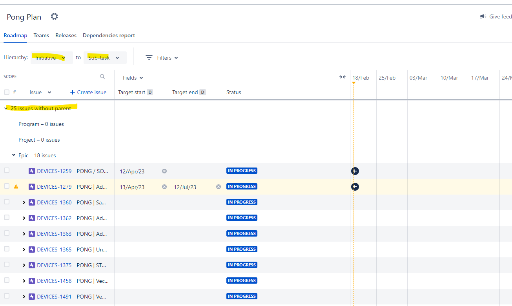Click the Give feedback megaphone icon
The width and height of the screenshot is (512, 306).
(483, 16)
